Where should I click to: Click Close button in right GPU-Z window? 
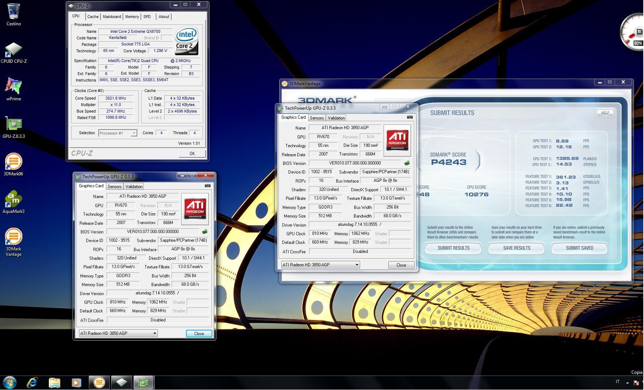(x=401, y=265)
